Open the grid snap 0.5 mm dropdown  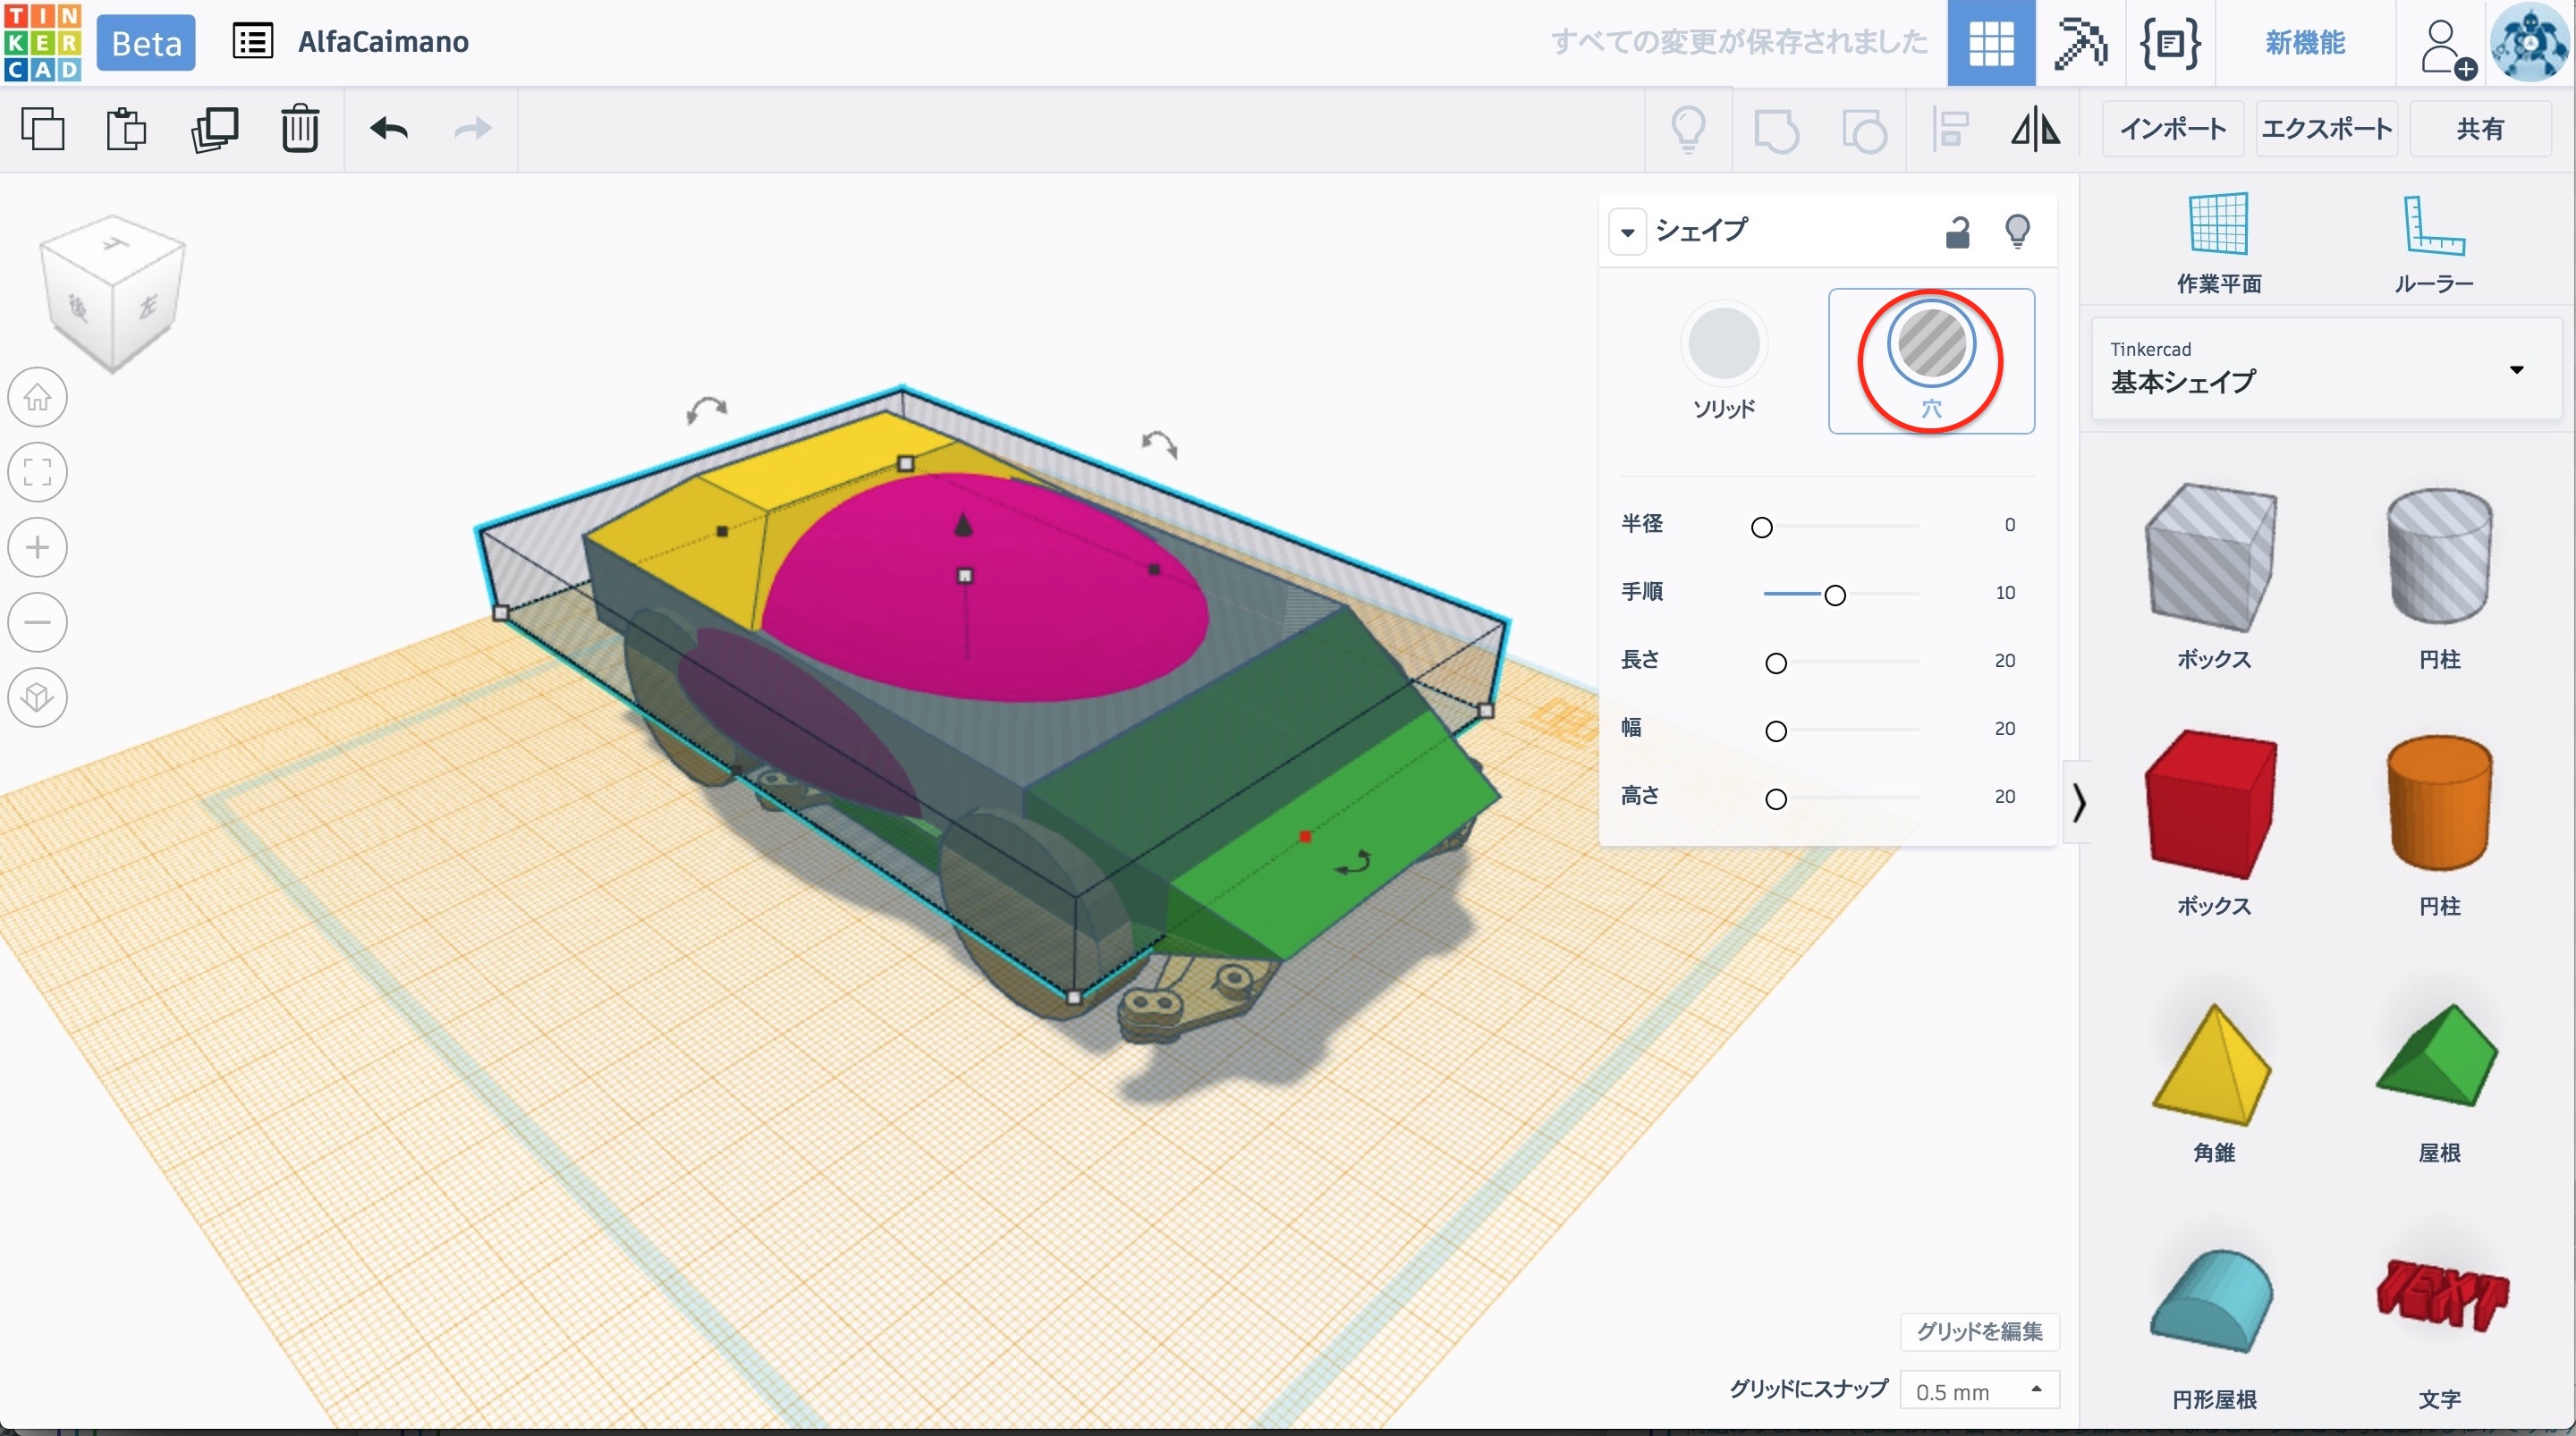pyautogui.click(x=1978, y=1390)
